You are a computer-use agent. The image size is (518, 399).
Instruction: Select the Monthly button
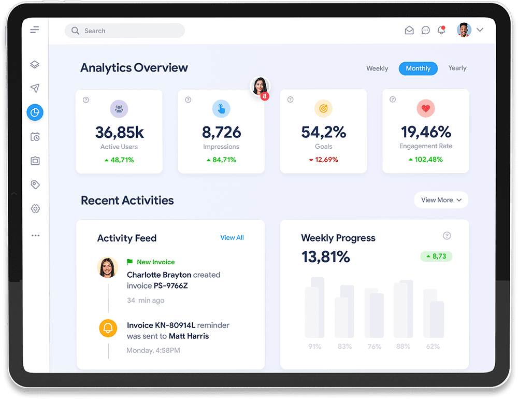[x=418, y=68]
